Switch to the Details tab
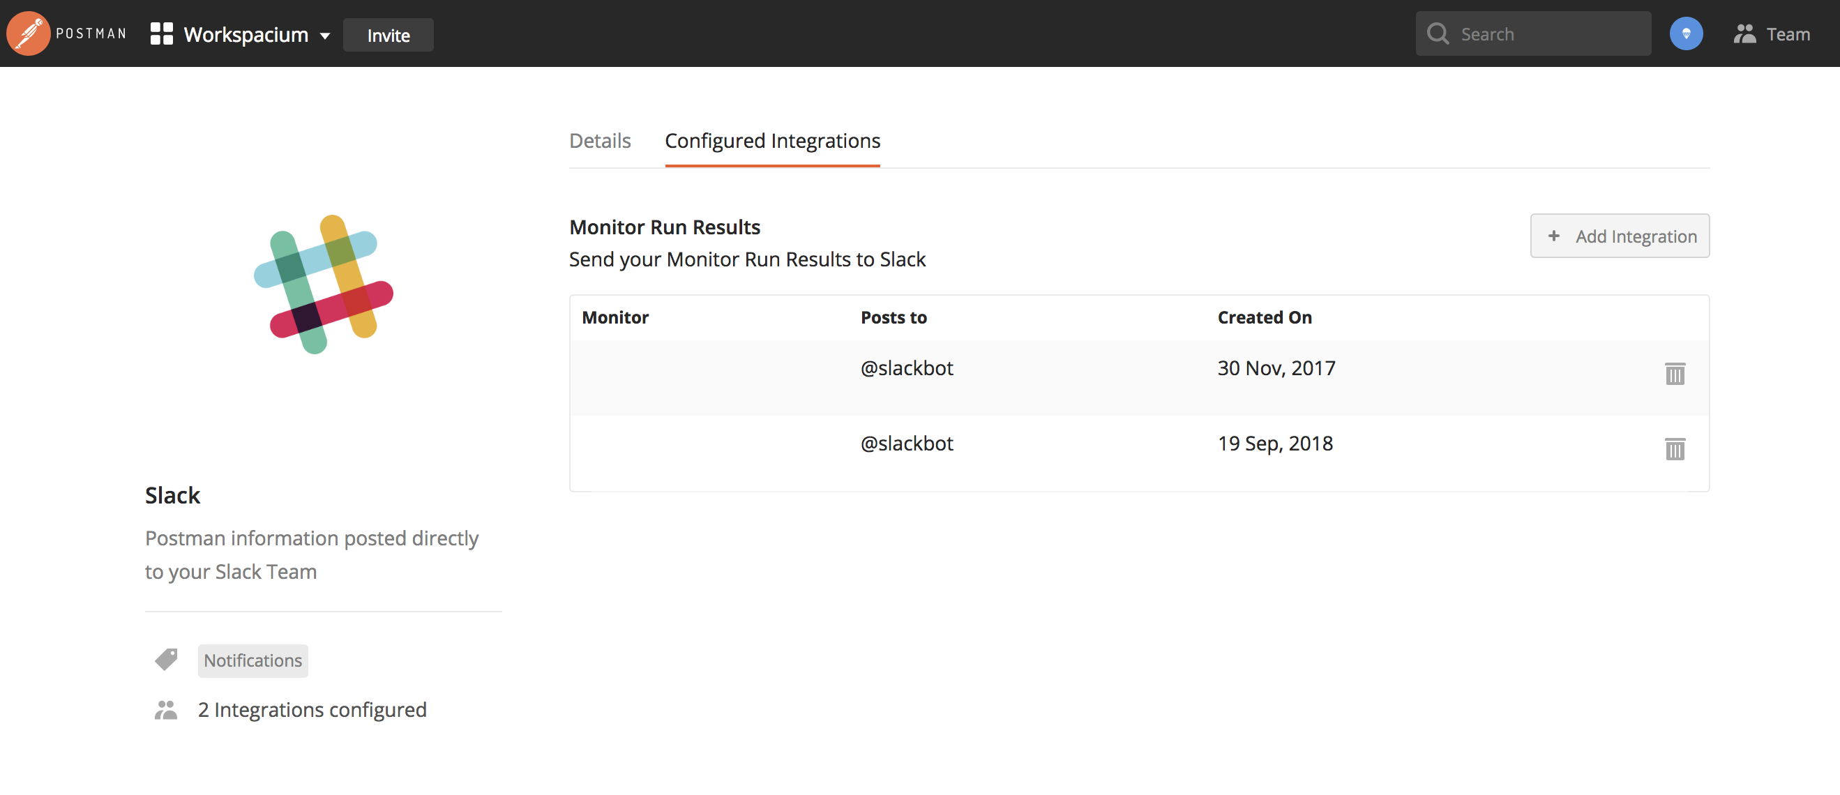The height and width of the screenshot is (795, 1840). (x=600, y=141)
